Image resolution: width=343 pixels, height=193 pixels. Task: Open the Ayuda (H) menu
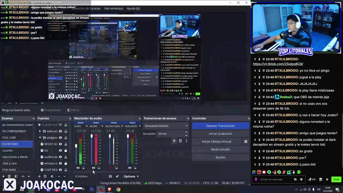click(x=133, y=8)
